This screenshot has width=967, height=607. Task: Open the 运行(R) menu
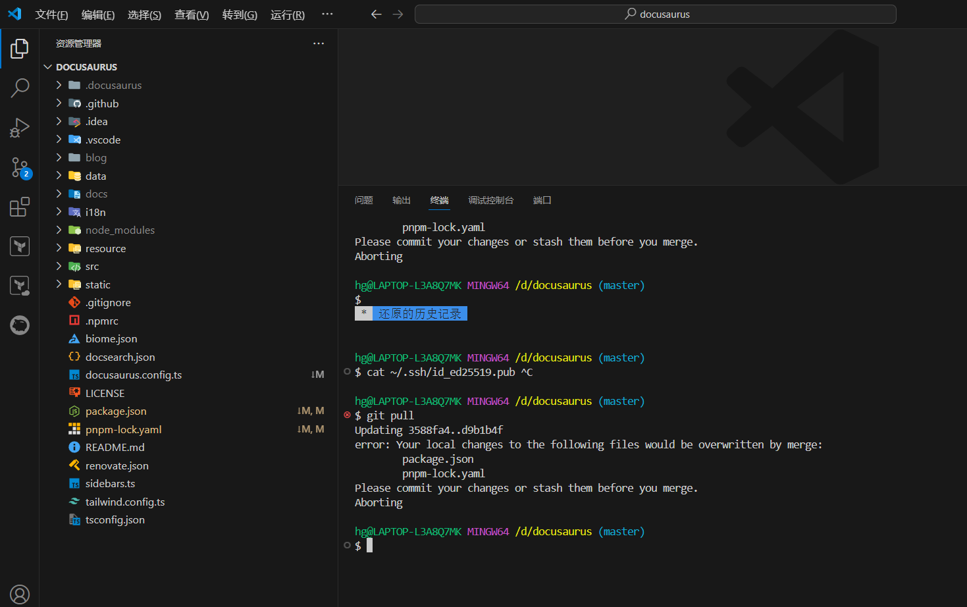point(288,14)
